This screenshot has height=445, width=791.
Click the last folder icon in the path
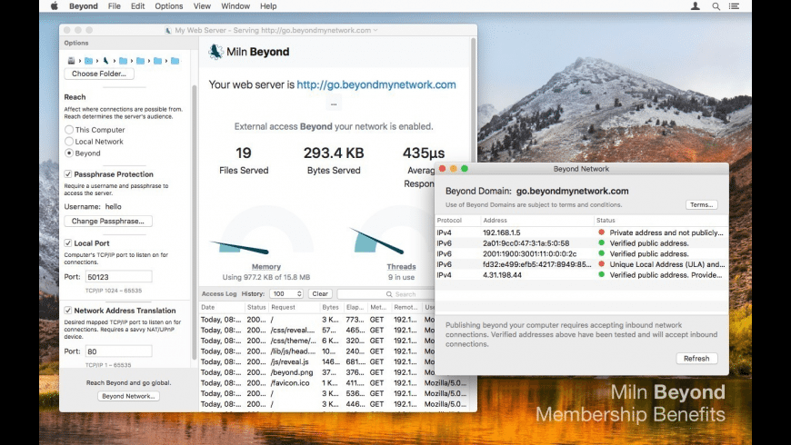(x=175, y=61)
